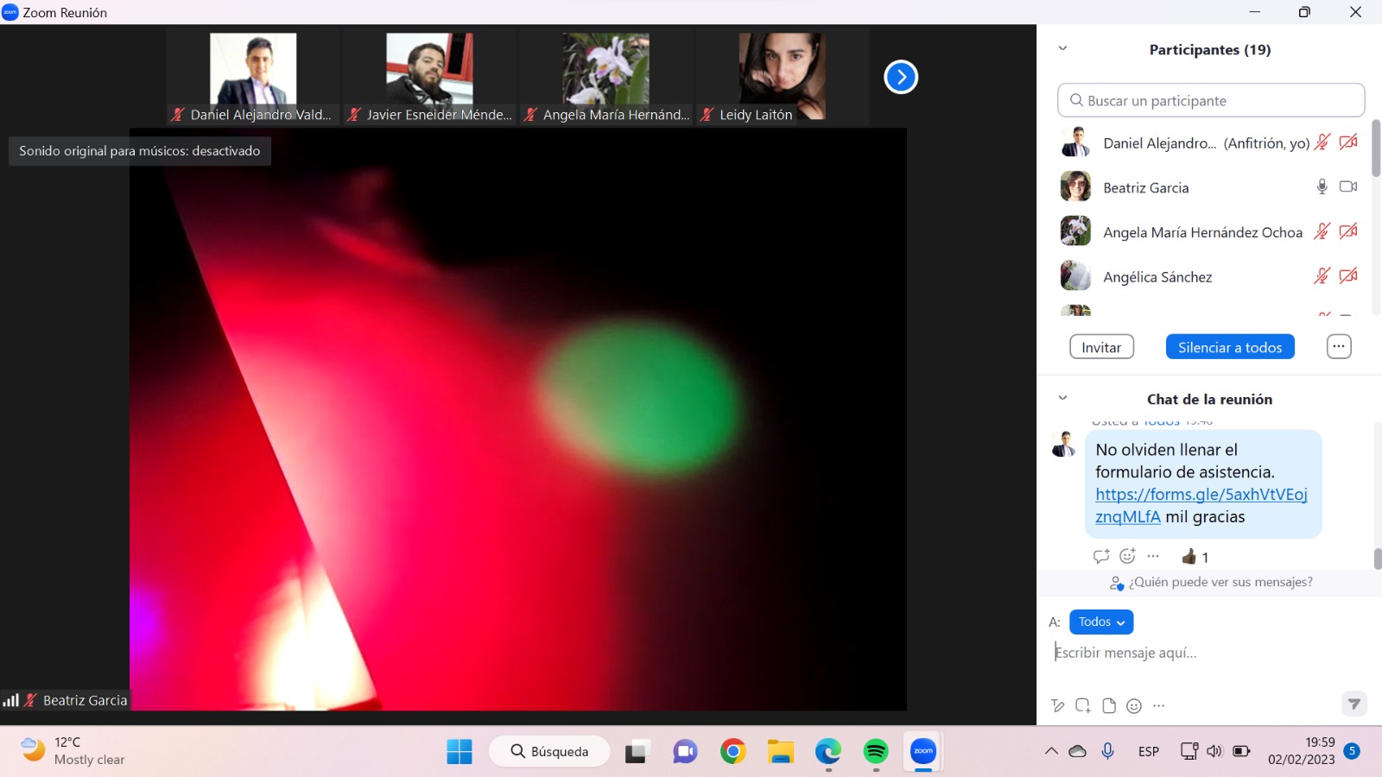Show hidden system tray icons
The image size is (1382, 777).
point(1051,751)
